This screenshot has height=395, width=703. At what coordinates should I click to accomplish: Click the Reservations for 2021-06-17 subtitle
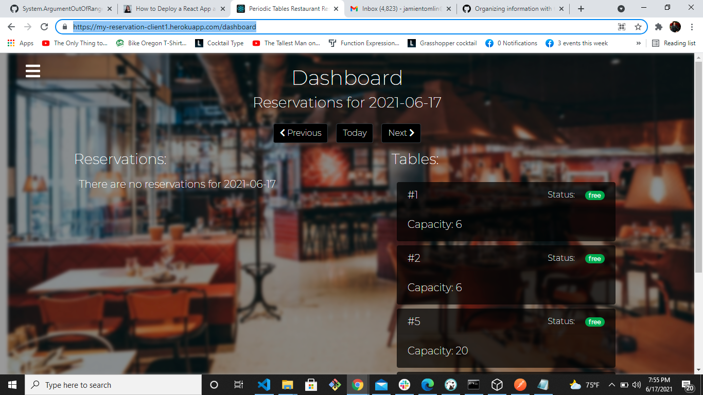(x=347, y=102)
